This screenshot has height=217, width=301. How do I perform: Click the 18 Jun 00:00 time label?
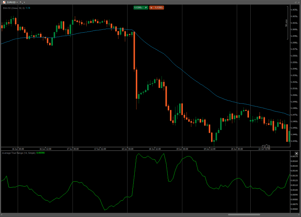pos(127,149)
